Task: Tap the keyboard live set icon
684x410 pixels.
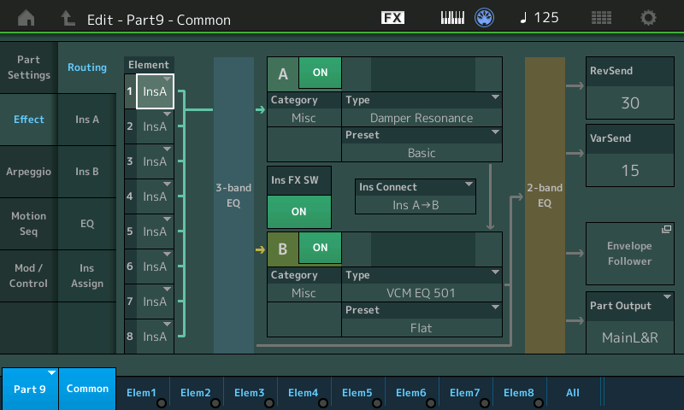Action: (x=455, y=18)
